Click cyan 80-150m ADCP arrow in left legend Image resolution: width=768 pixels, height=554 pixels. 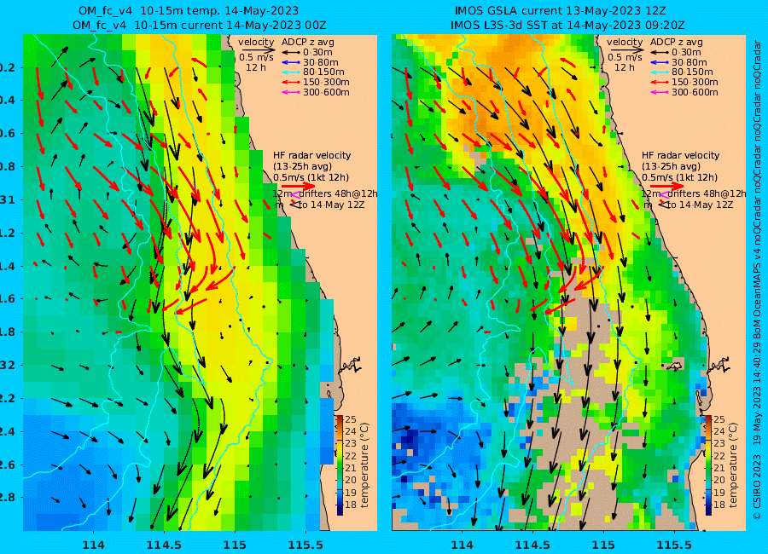coord(291,72)
